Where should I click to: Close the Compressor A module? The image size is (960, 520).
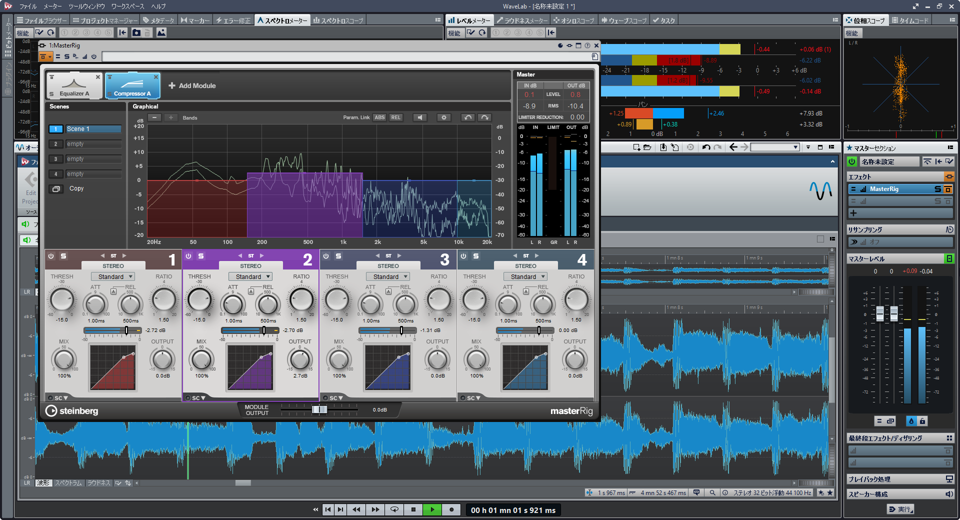click(156, 77)
